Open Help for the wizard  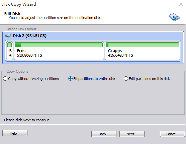15,133
